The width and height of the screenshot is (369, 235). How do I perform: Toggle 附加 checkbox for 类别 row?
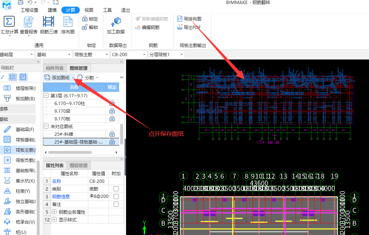point(116,189)
